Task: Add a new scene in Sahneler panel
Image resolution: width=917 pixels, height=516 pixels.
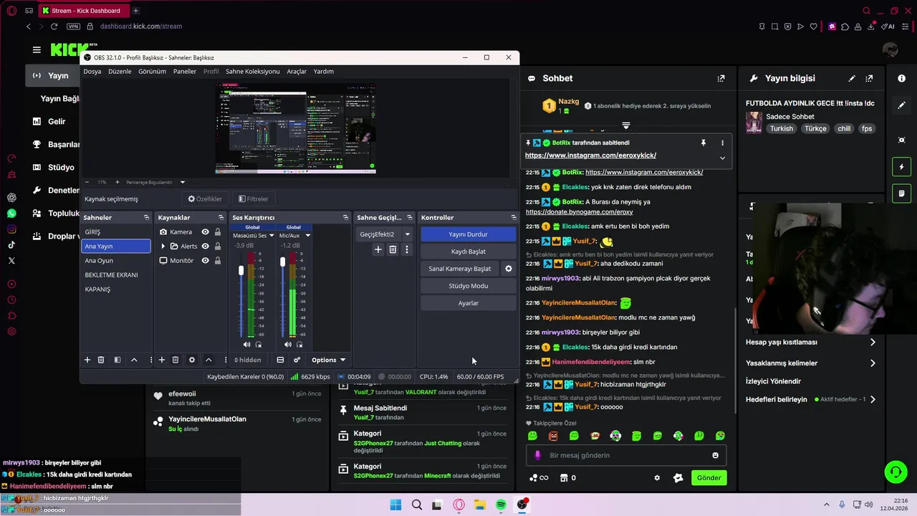Action: click(87, 360)
